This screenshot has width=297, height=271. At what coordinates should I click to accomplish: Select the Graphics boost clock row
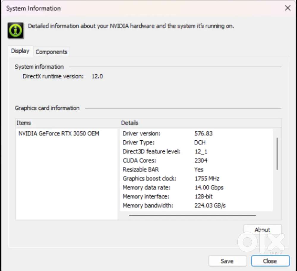point(149,178)
